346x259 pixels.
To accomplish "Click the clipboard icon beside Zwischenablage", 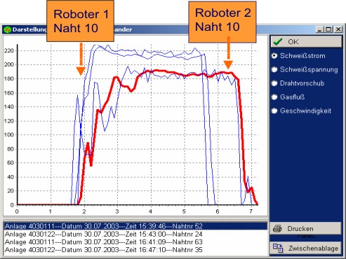I will click(x=278, y=248).
